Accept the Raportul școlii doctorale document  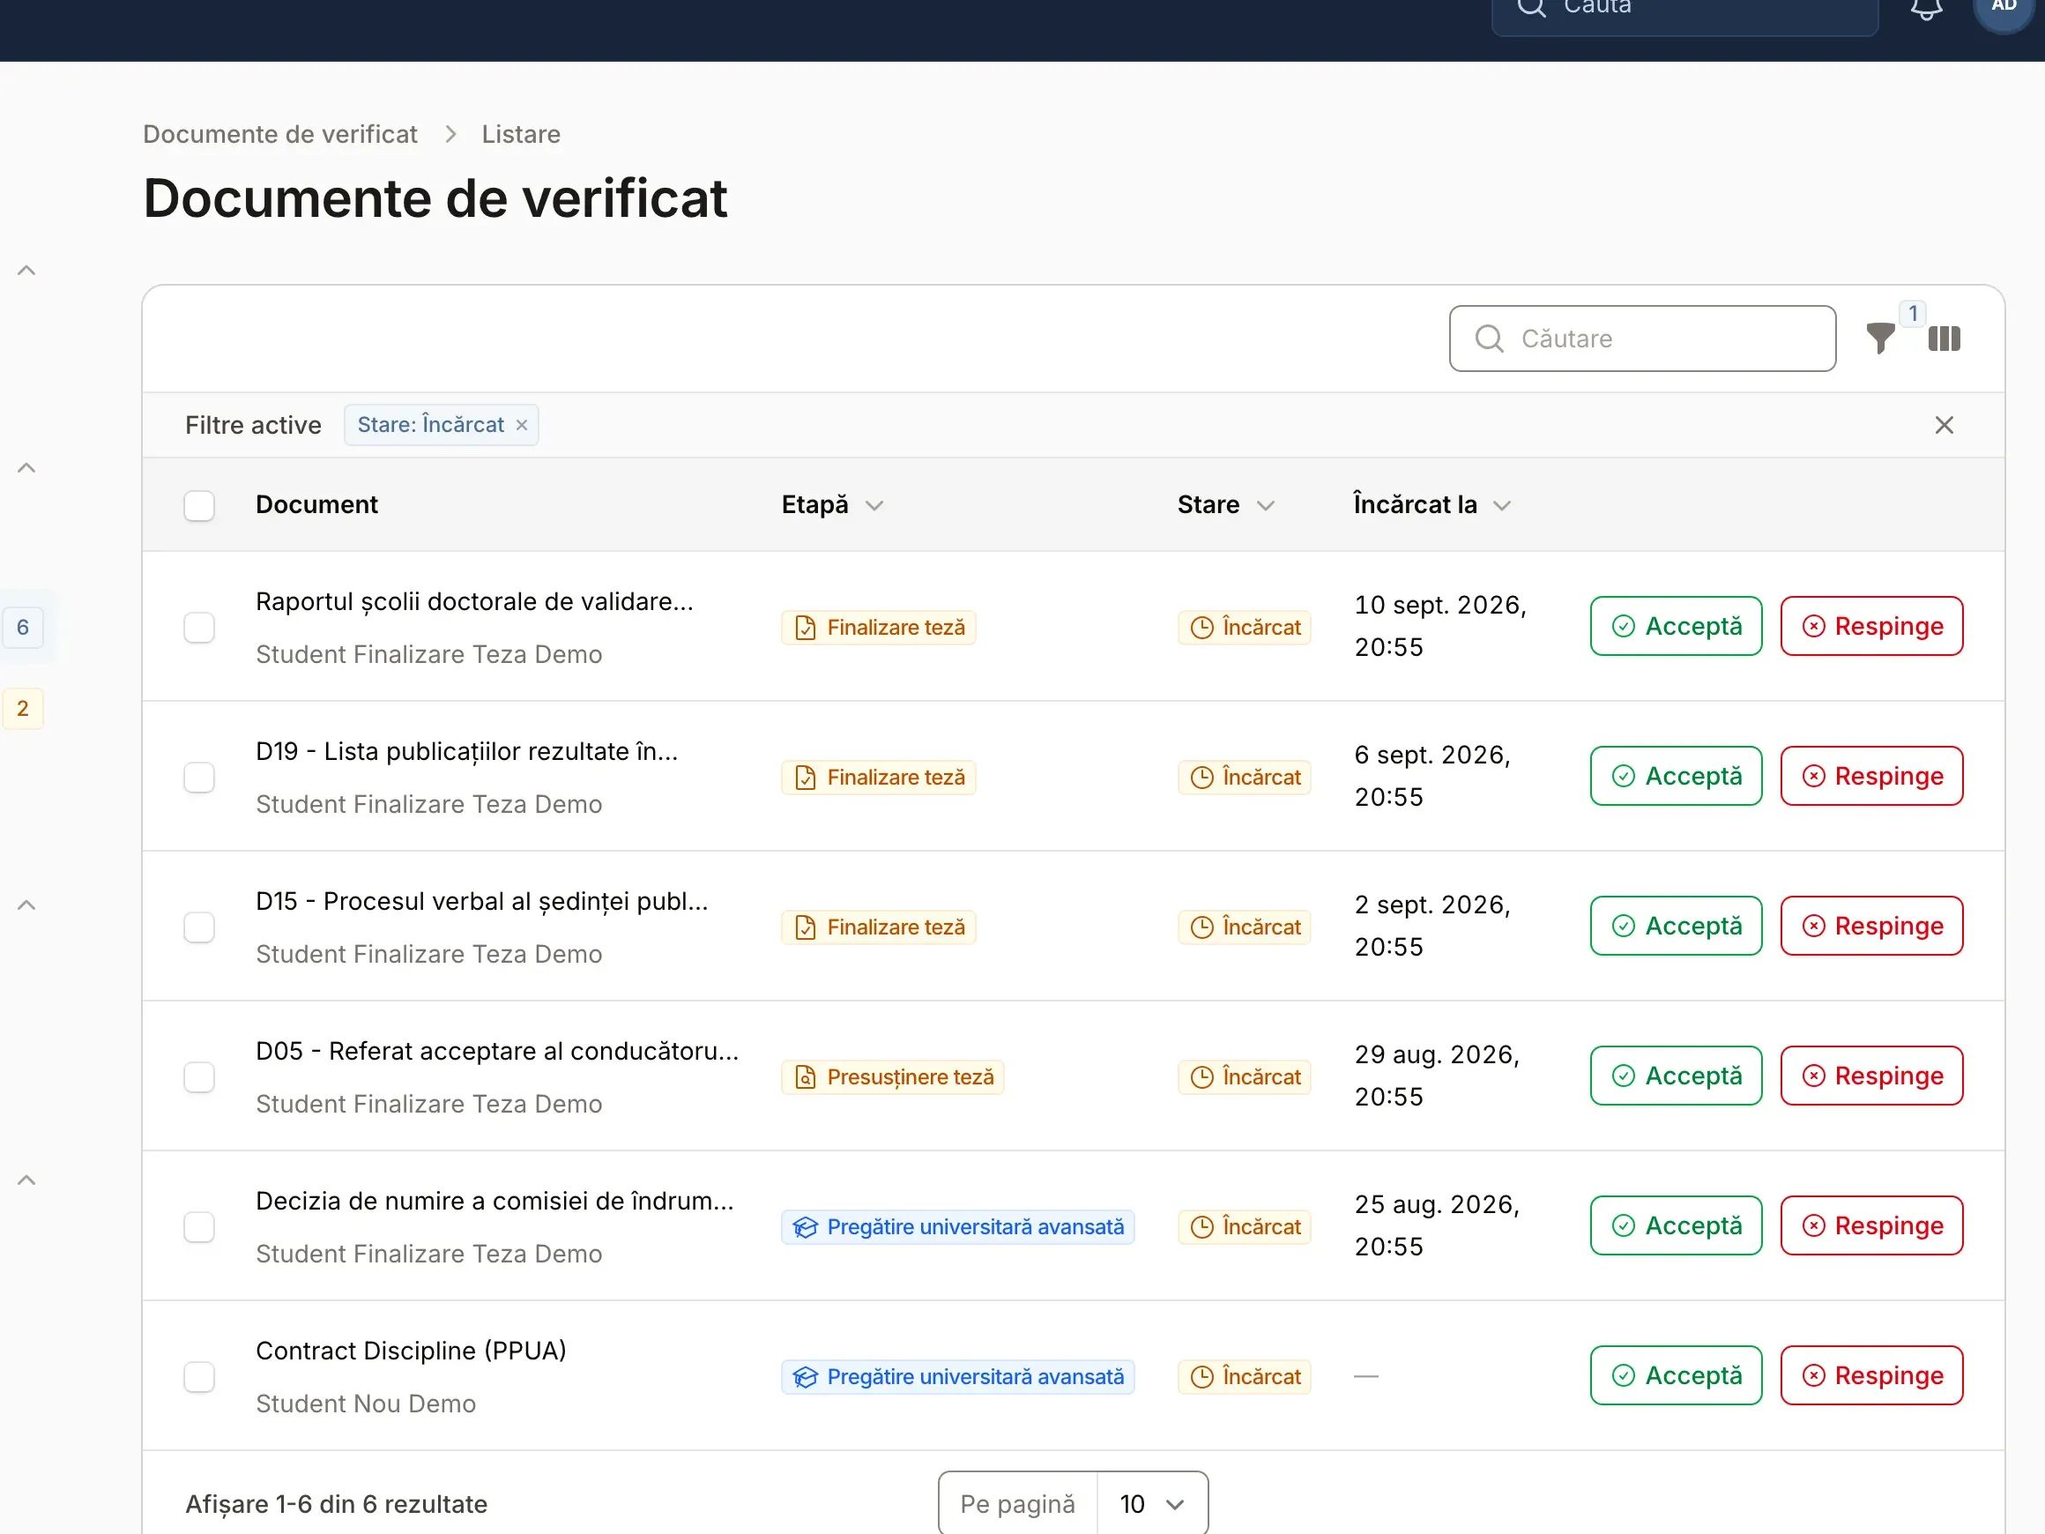1675,626
